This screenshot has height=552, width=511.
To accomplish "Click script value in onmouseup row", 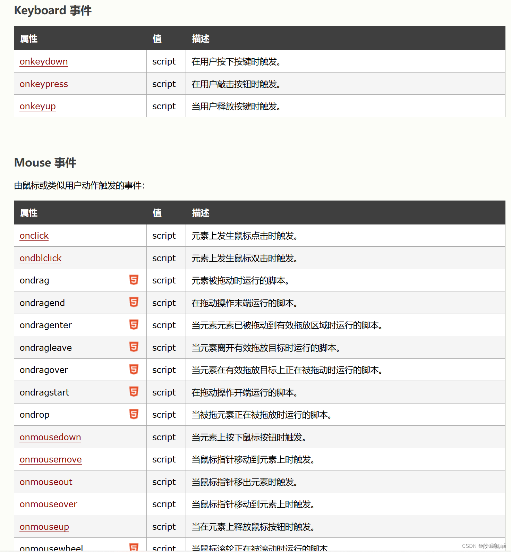I will click(x=164, y=527).
